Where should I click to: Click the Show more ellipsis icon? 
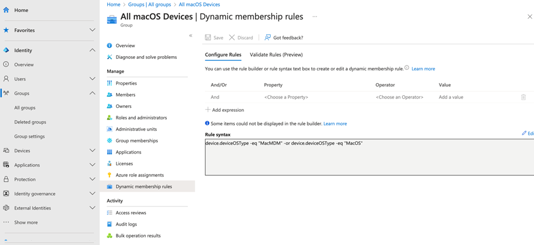tap(6, 222)
